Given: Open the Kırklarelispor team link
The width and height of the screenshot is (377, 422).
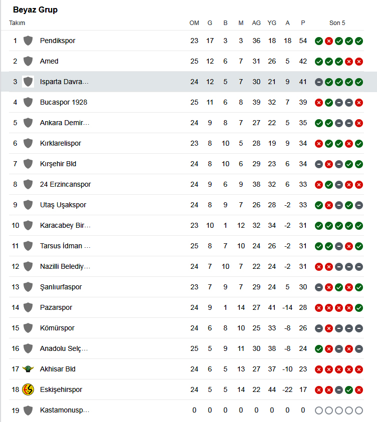Looking at the screenshot, I should pos(60,143).
